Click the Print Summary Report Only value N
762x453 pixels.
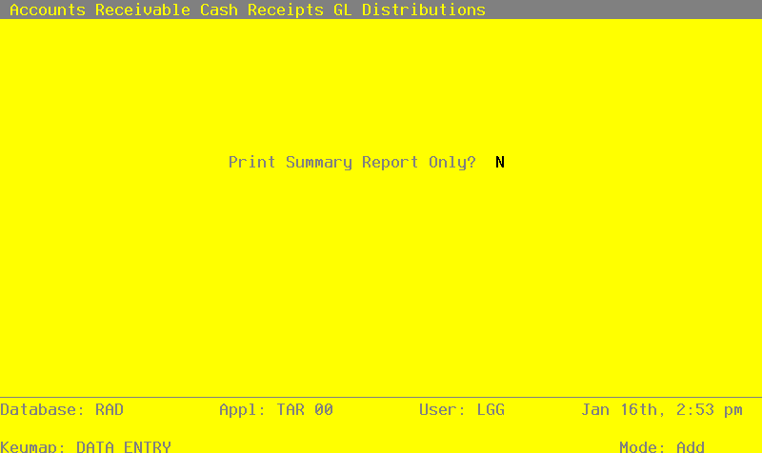[x=499, y=162]
